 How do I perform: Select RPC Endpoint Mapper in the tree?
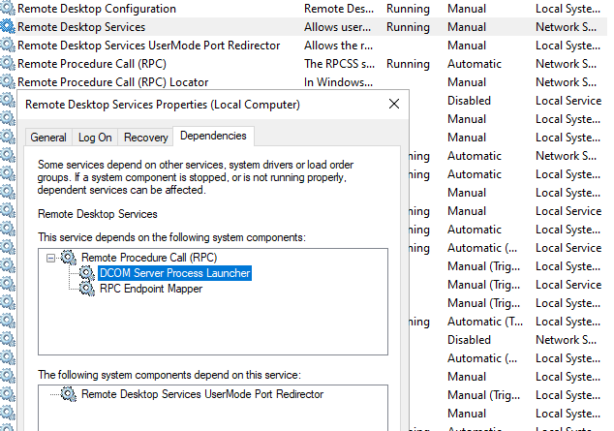151,289
